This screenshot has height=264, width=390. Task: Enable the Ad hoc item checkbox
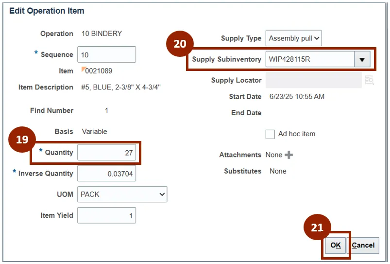point(271,134)
